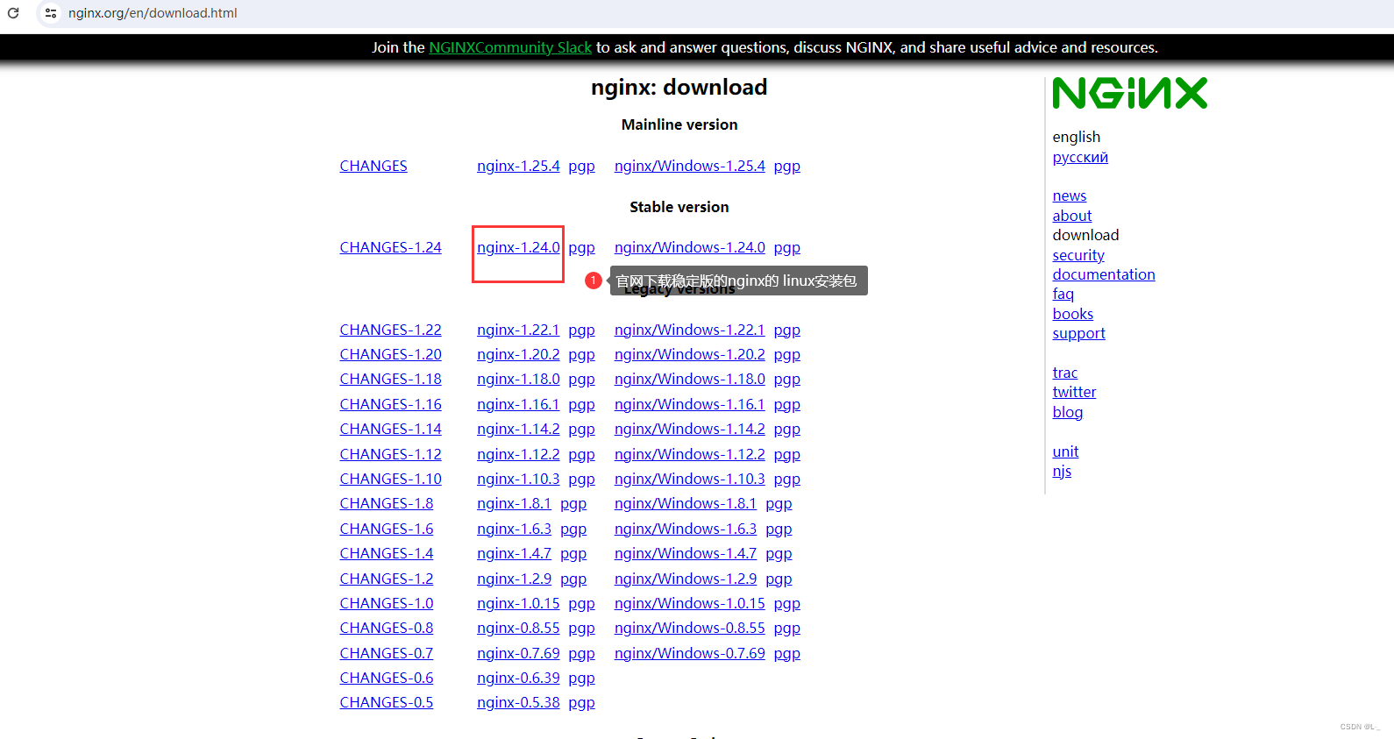Open pgp signature for nginx-1.18.0
The width and height of the screenshot is (1394, 739).
582,379
